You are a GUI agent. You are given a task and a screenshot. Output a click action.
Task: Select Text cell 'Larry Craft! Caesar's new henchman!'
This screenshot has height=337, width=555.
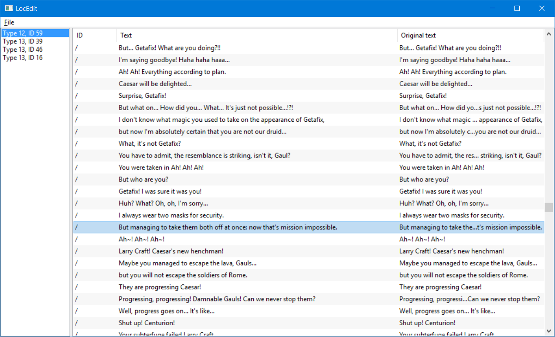(171, 251)
